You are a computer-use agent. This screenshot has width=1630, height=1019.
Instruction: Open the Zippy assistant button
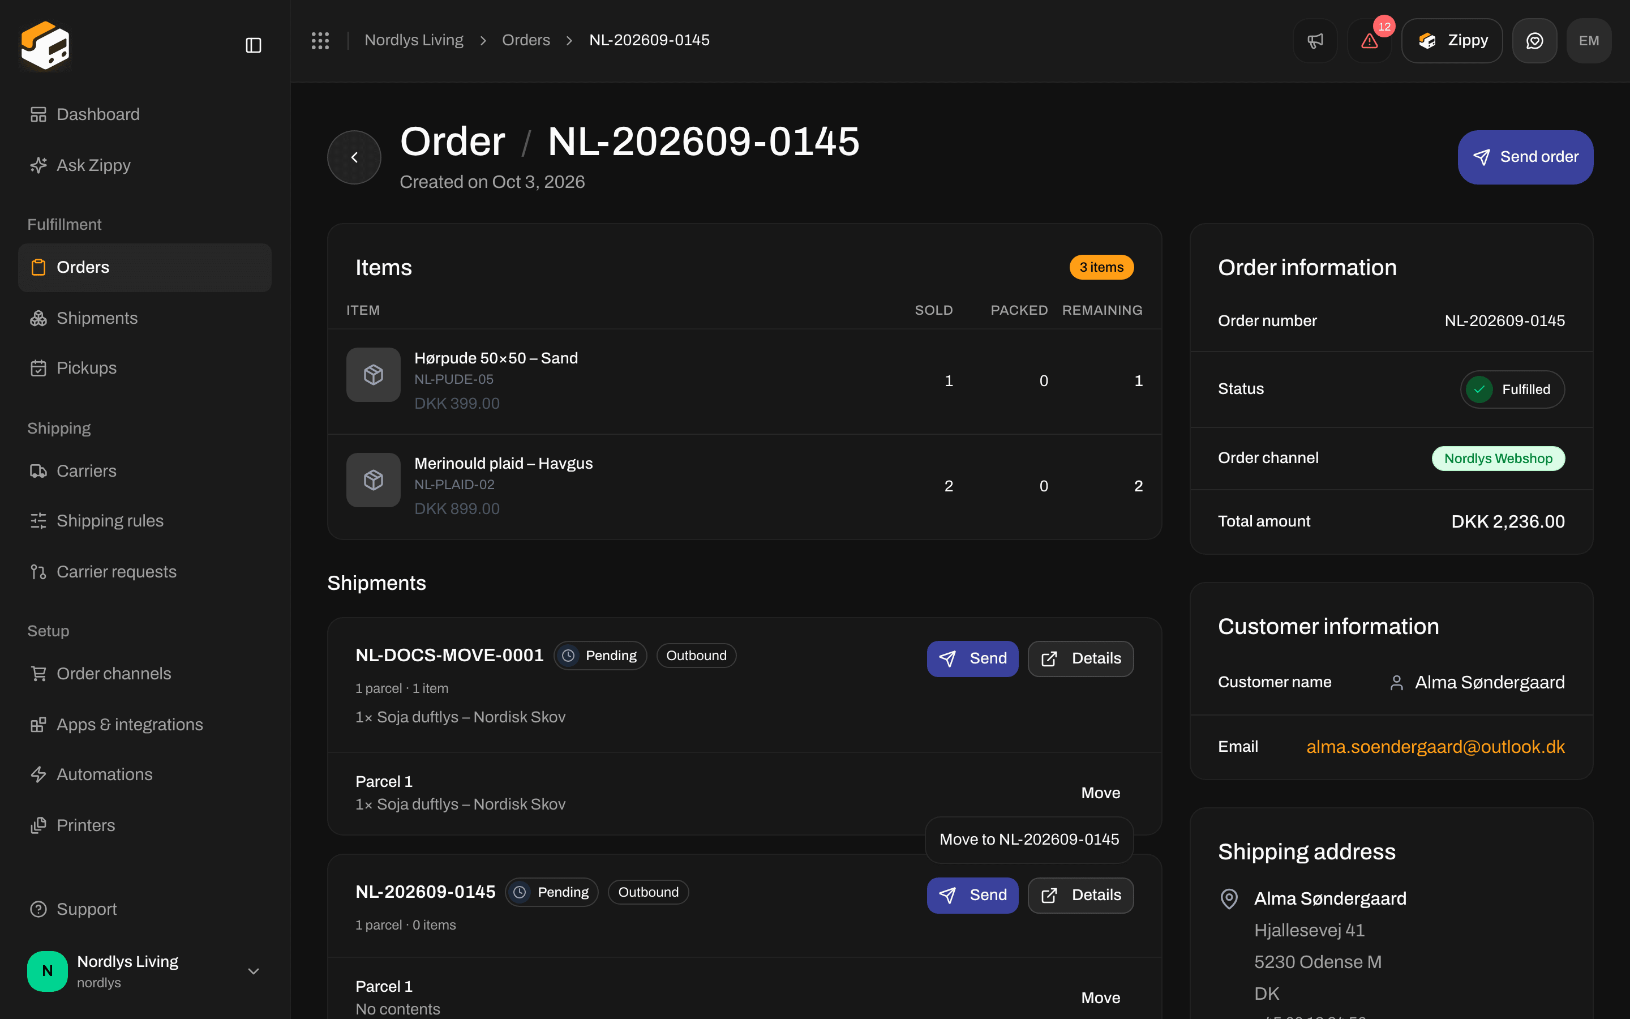(x=1452, y=40)
